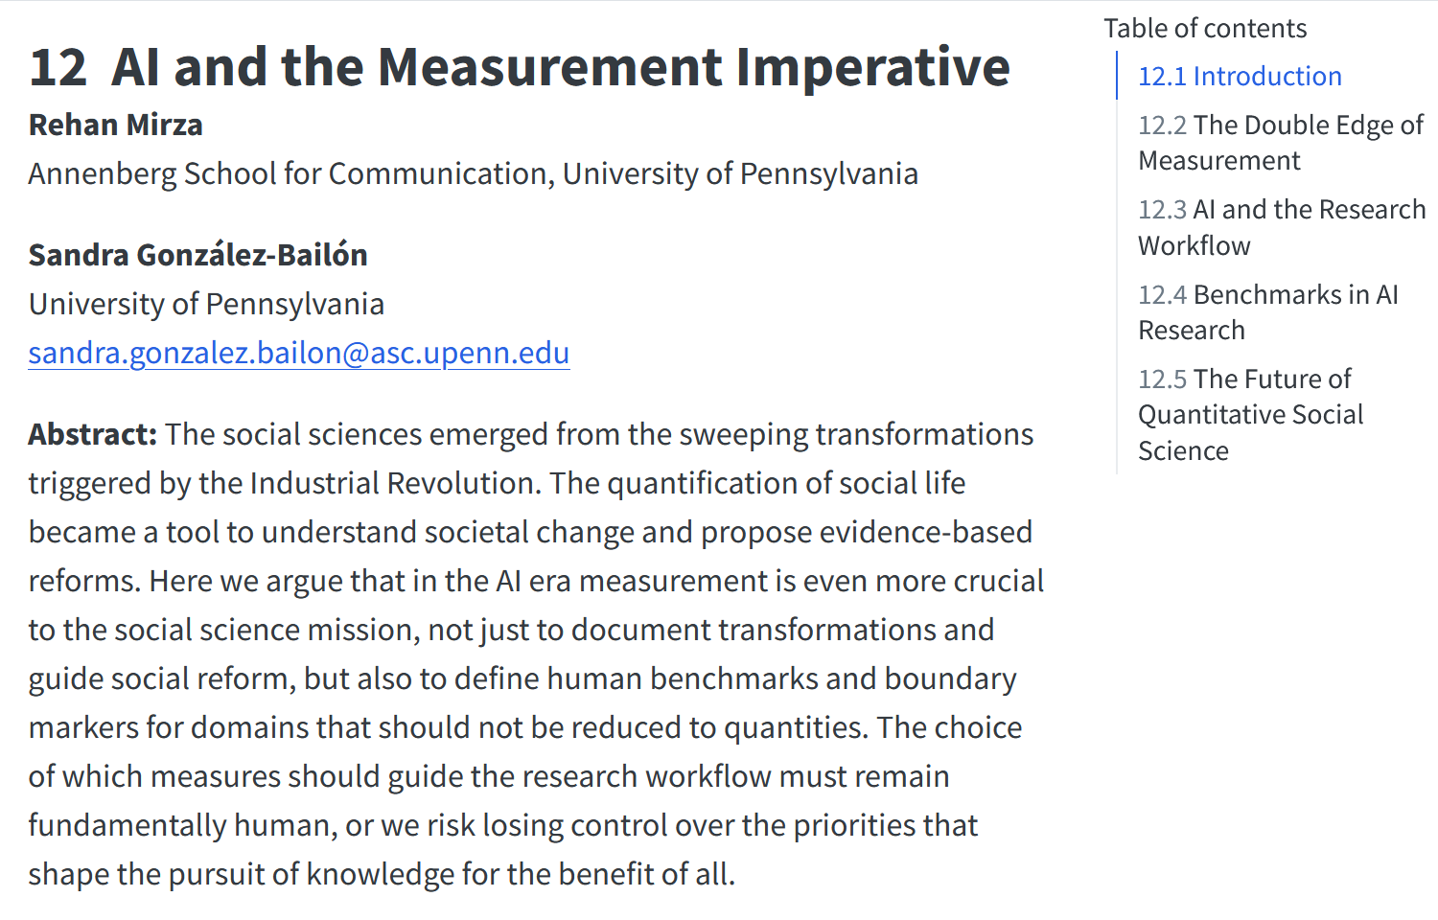The width and height of the screenshot is (1438, 920).
Task: Open the 12.1 Introduction section link
Action: tap(1240, 76)
